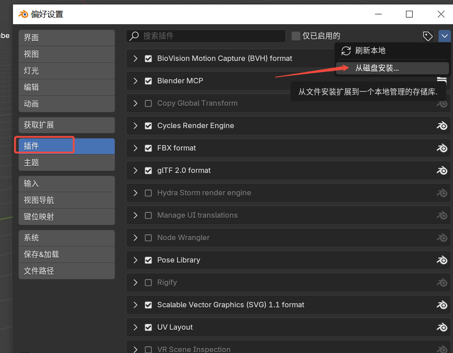This screenshot has height=353, width=453.
Task: Expand Hydra Storm render engine details
Action: [x=135, y=193]
